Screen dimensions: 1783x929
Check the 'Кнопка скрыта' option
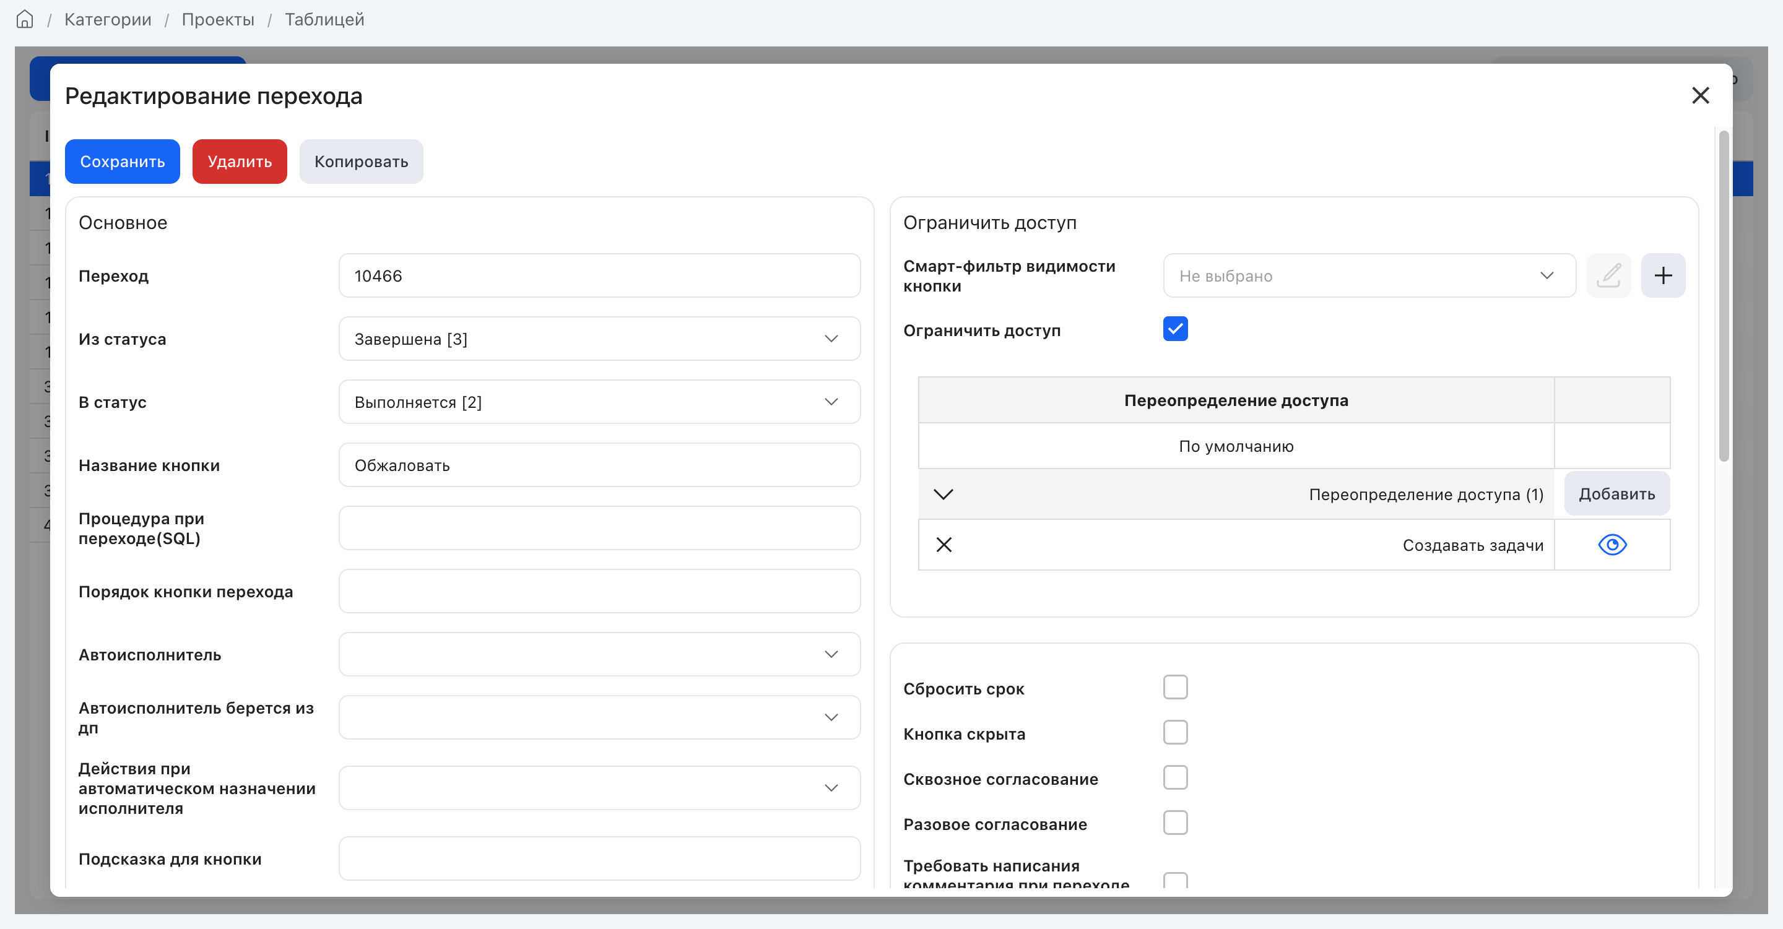1175,732
